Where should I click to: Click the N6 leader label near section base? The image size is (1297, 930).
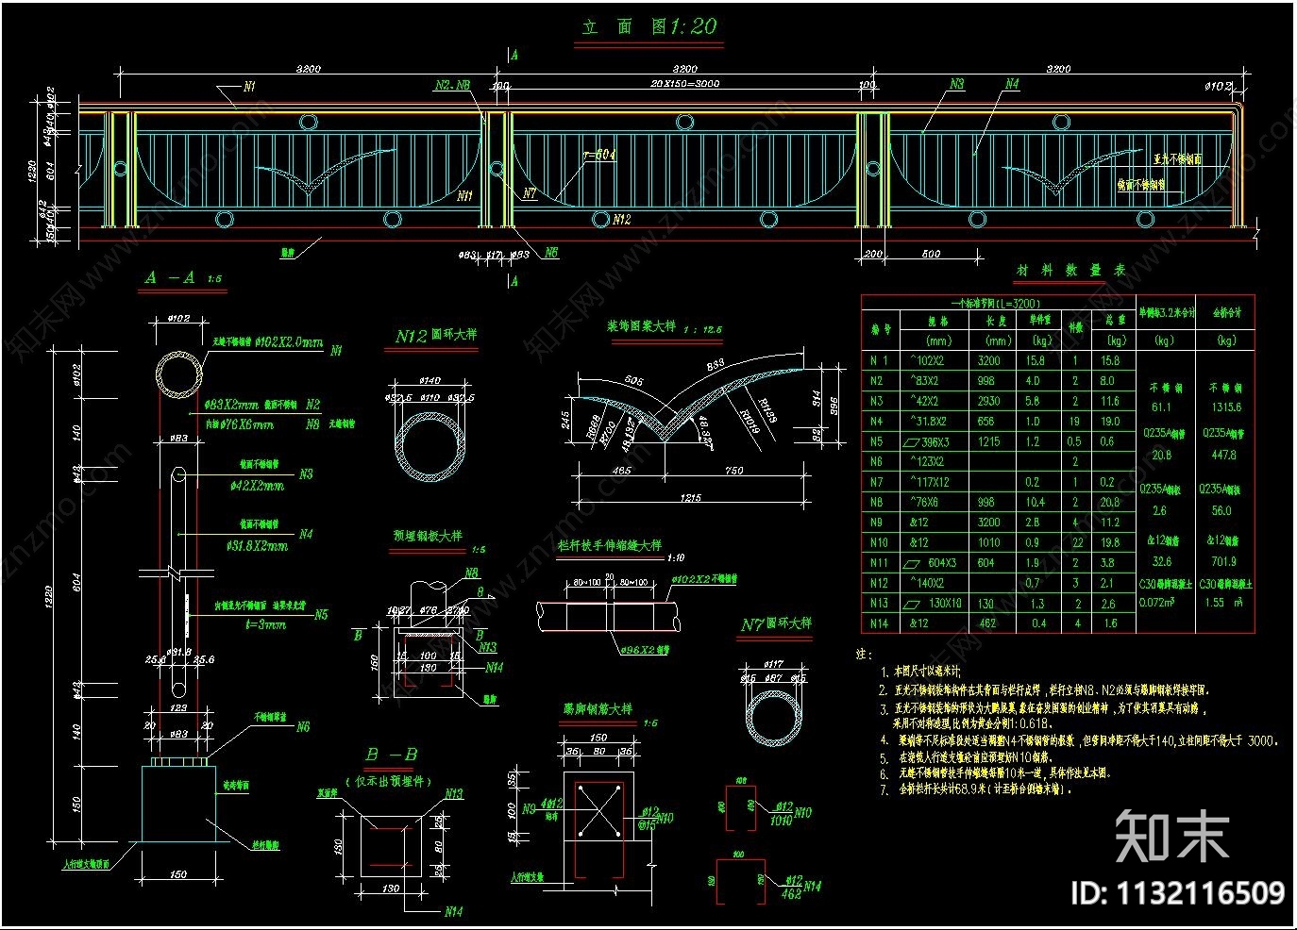[303, 727]
